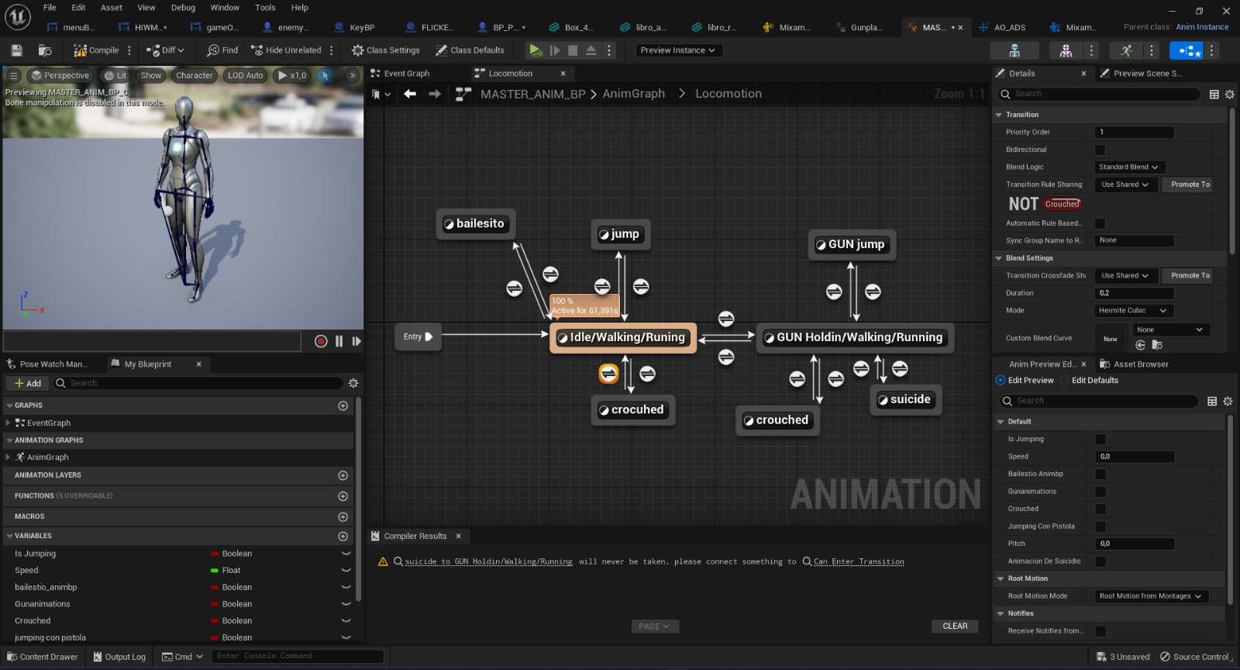Click CLEAR in Compiler Results
1240x670 pixels.
point(955,626)
